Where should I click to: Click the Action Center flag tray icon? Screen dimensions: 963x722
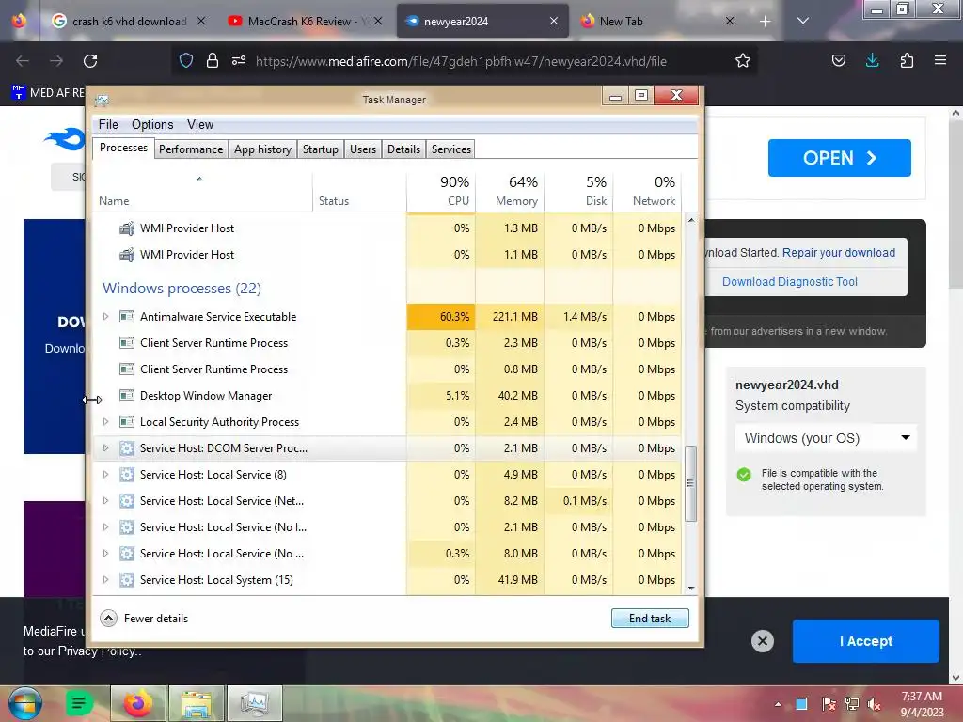(x=829, y=704)
